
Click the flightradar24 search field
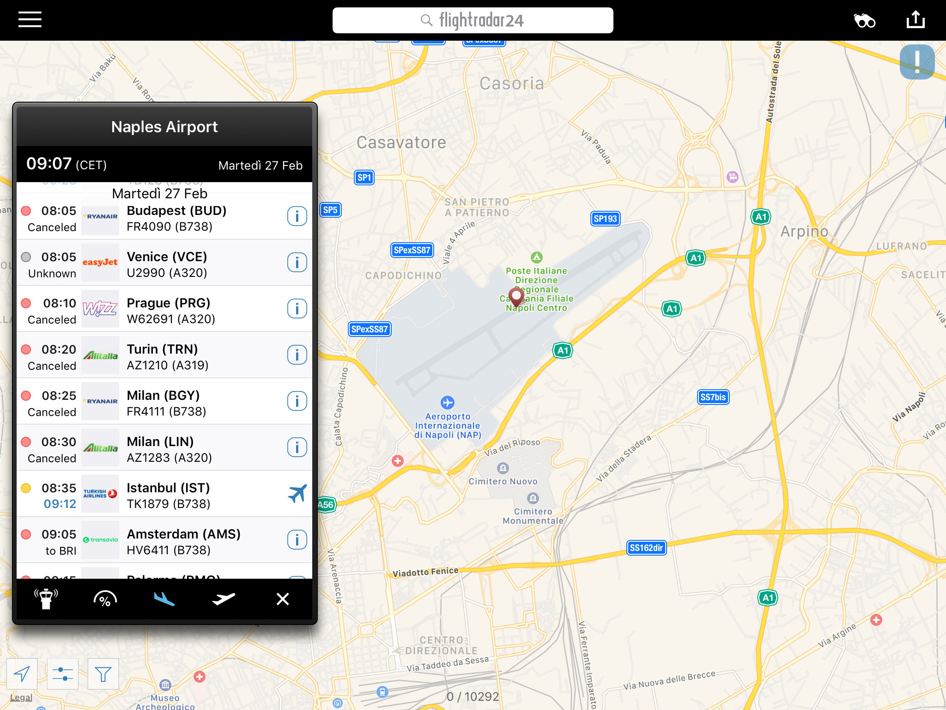click(473, 20)
